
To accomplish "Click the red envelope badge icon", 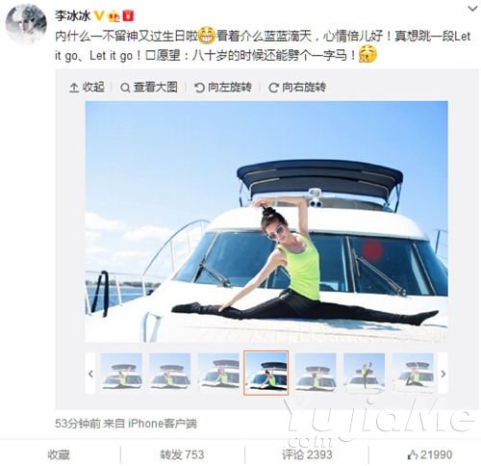I will (x=128, y=15).
